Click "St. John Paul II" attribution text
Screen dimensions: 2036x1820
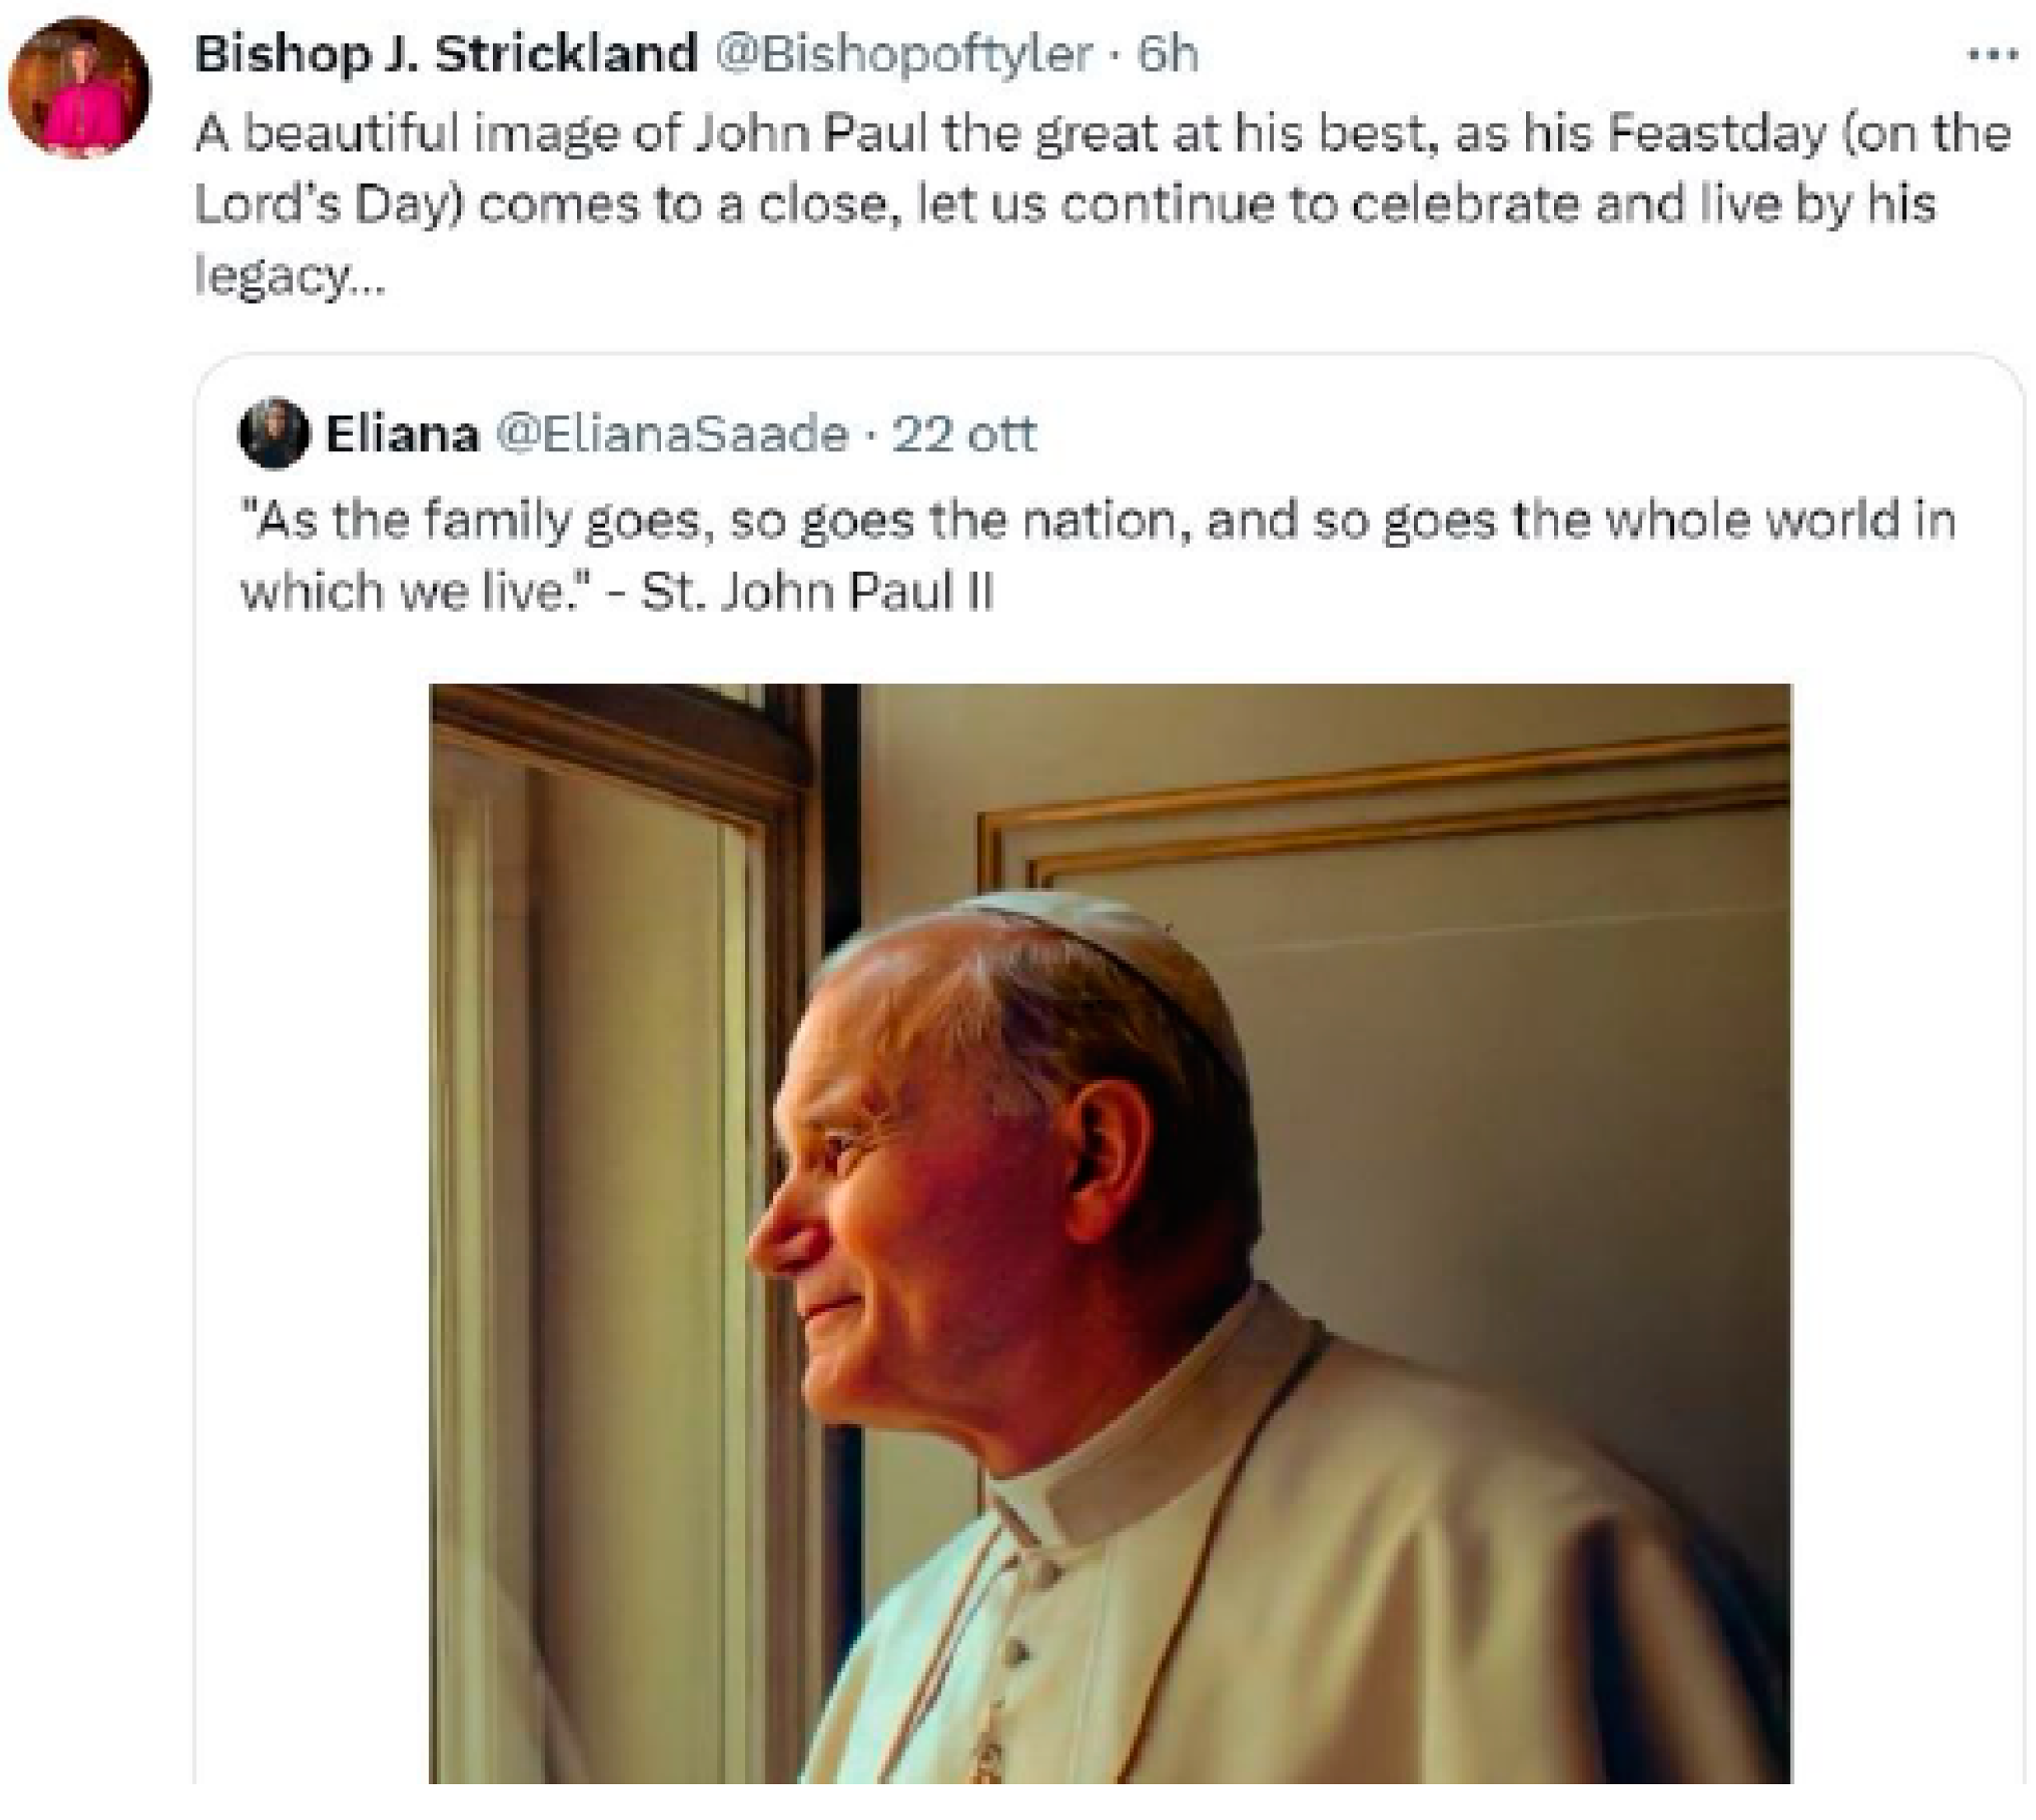pyautogui.click(x=817, y=592)
